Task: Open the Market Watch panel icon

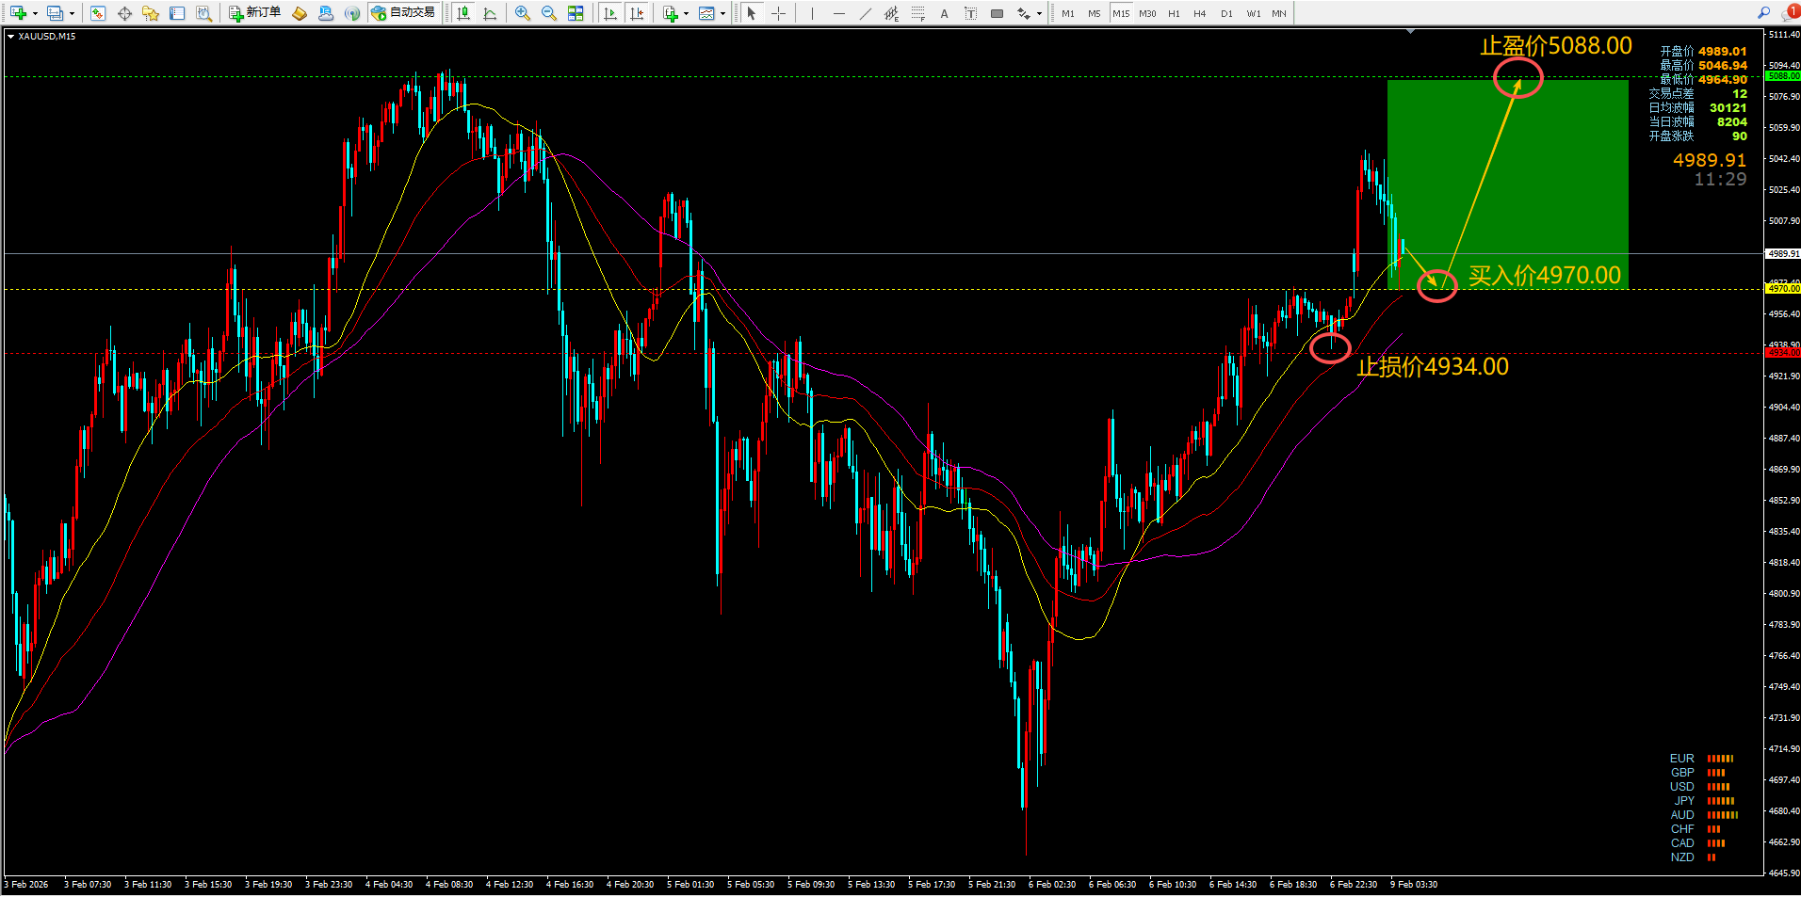Action: (98, 13)
